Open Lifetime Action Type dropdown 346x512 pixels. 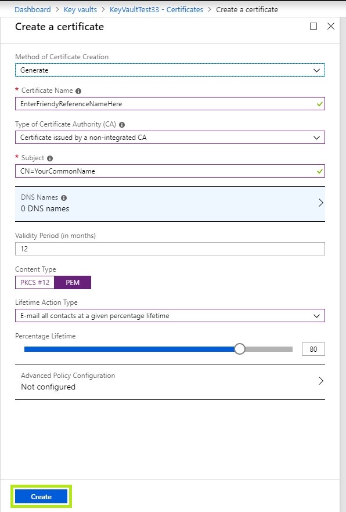click(x=170, y=316)
